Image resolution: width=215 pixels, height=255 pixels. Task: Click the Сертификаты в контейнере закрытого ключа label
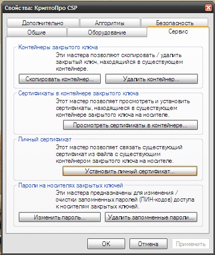[x=78, y=93]
